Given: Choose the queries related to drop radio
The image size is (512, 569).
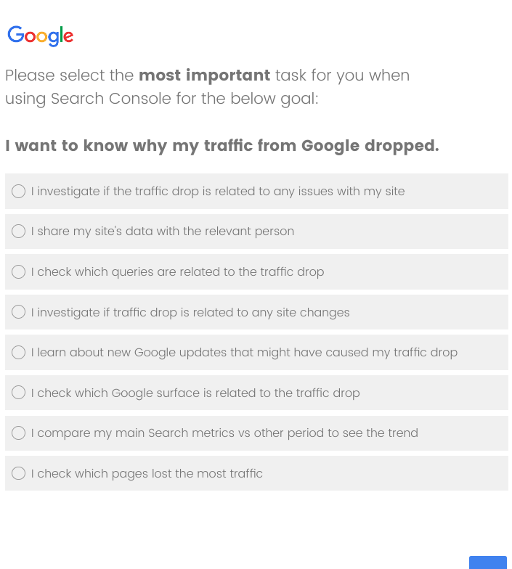Looking at the screenshot, I should click(x=19, y=271).
